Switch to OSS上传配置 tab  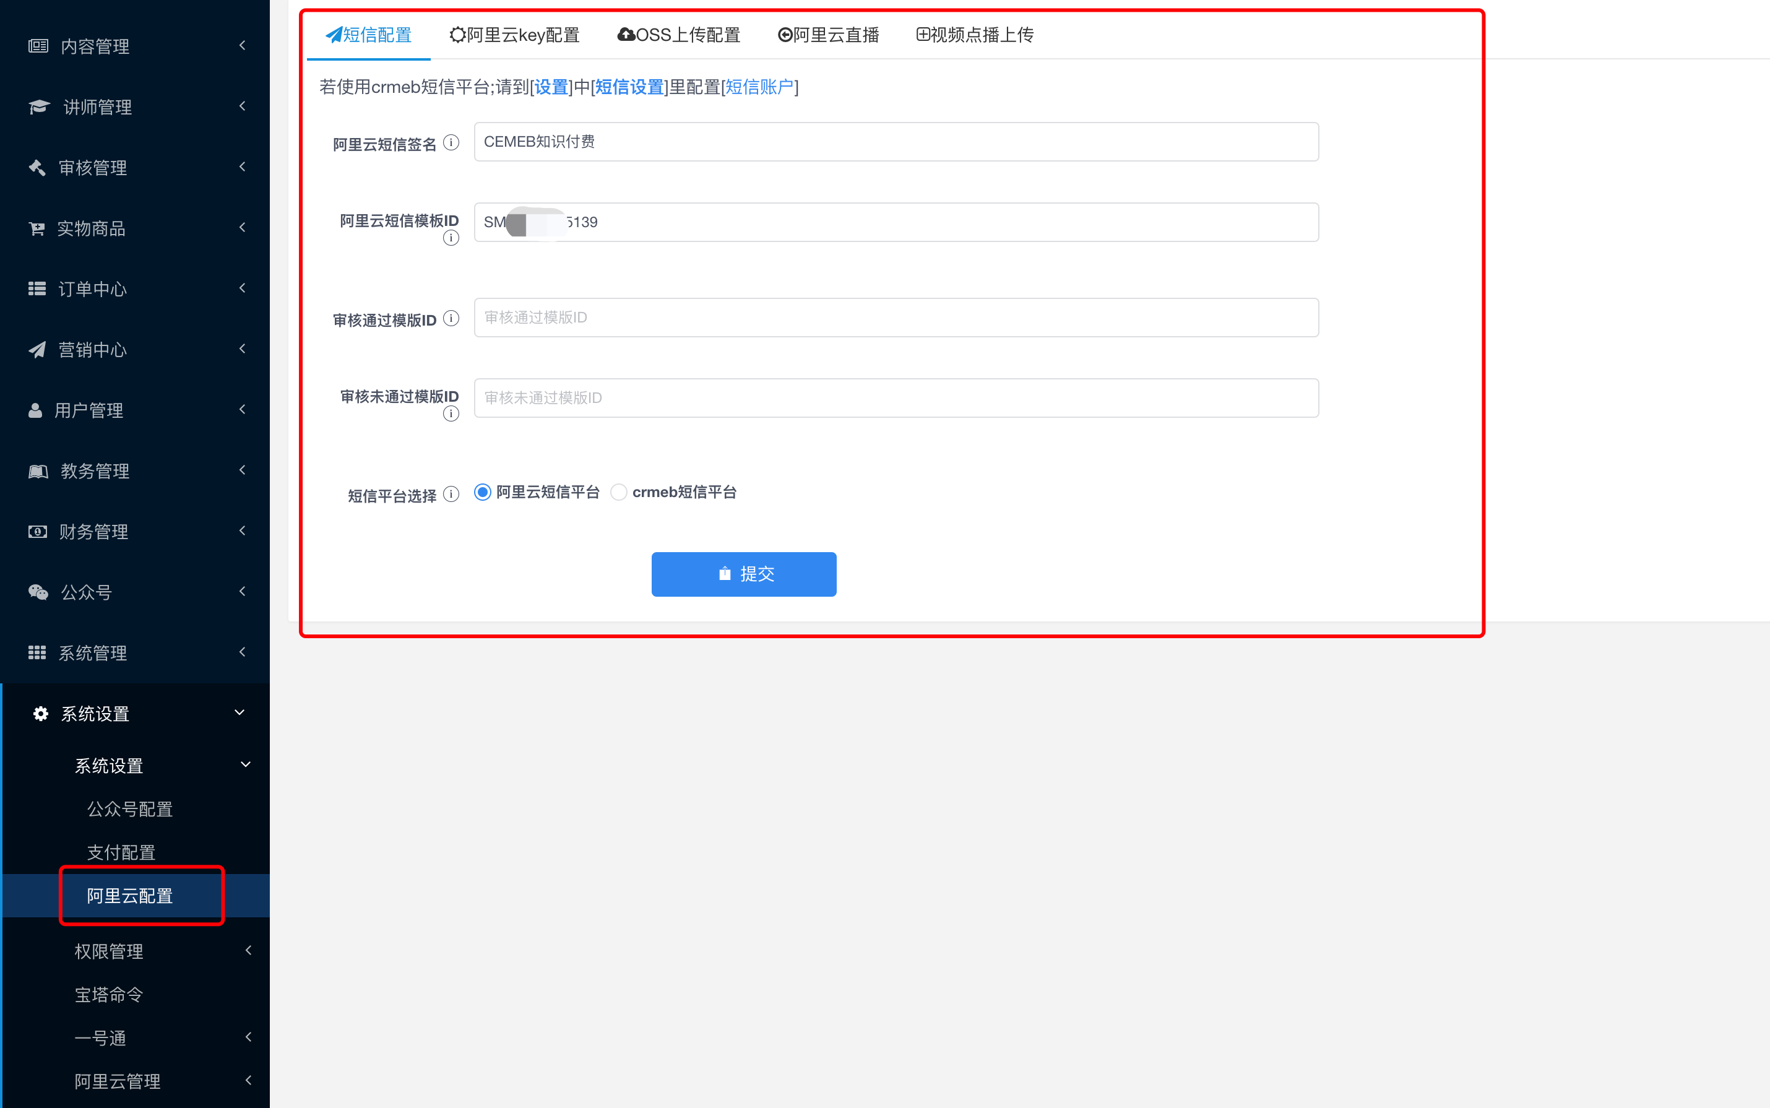pos(679,35)
